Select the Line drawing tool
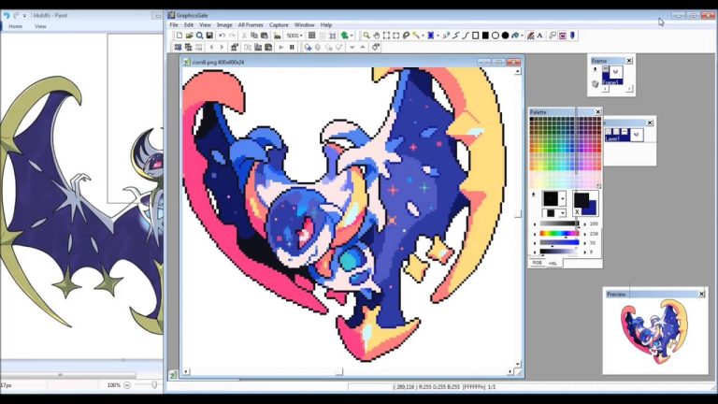718x404 pixels. click(455, 36)
